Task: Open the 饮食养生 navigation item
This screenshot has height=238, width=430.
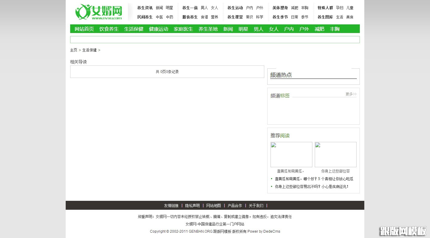Action: pos(109,29)
